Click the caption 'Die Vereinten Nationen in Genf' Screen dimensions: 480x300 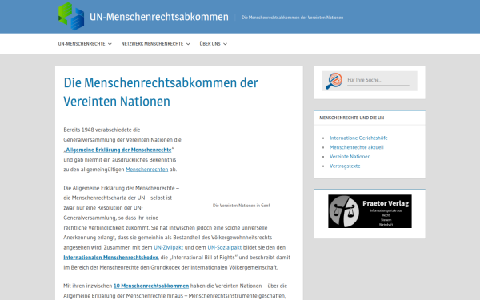click(x=242, y=206)
